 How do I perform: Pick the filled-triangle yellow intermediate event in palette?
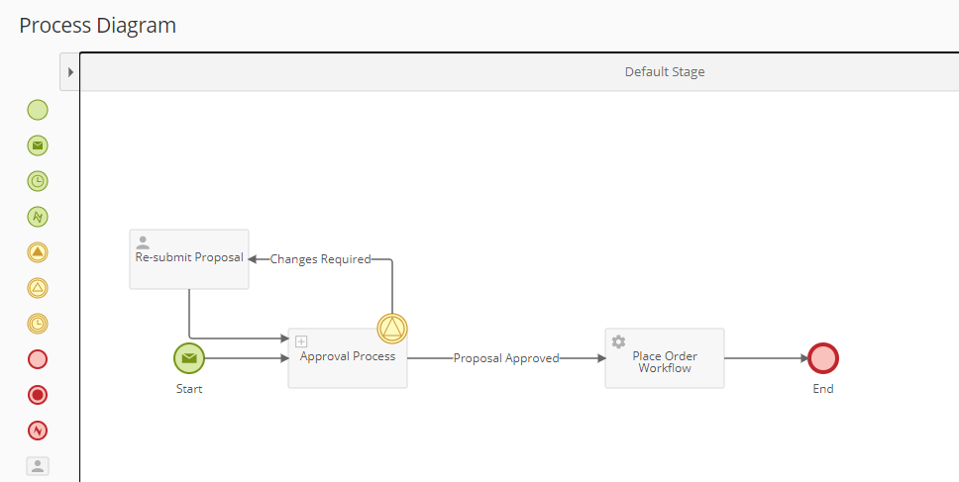[38, 252]
